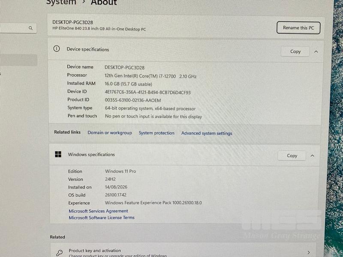Select Installed on date 14/08/2026
The height and width of the screenshot is (257, 343).
[116, 187]
